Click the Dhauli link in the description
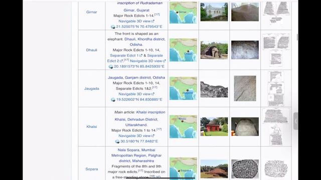Screen dimensions: 321x180 tap(130, 39)
